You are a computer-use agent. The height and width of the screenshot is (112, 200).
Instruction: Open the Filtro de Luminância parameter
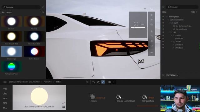125,101
